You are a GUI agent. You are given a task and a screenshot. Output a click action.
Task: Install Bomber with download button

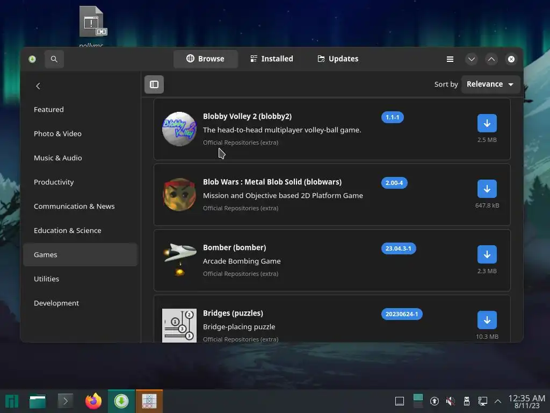[x=487, y=254]
